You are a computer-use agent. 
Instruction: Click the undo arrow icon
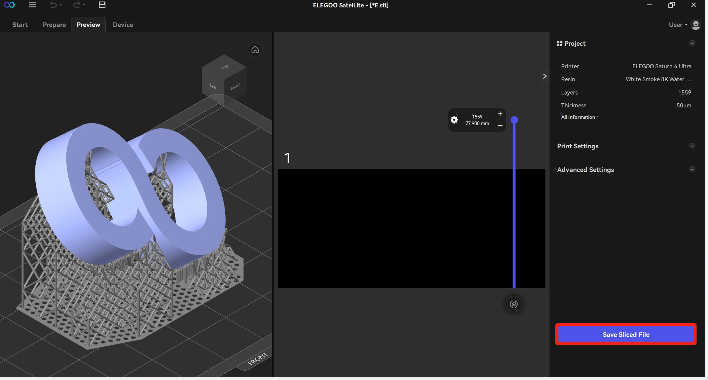[x=53, y=5]
